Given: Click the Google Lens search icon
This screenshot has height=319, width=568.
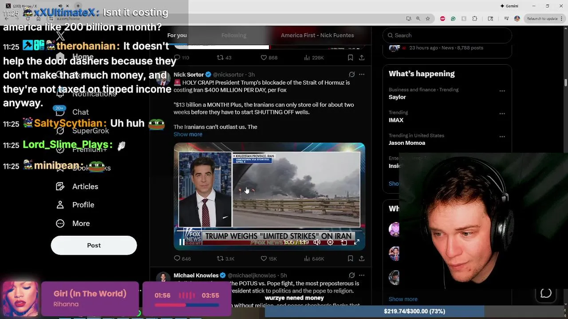Looking at the screenshot, I should click(x=490, y=19).
